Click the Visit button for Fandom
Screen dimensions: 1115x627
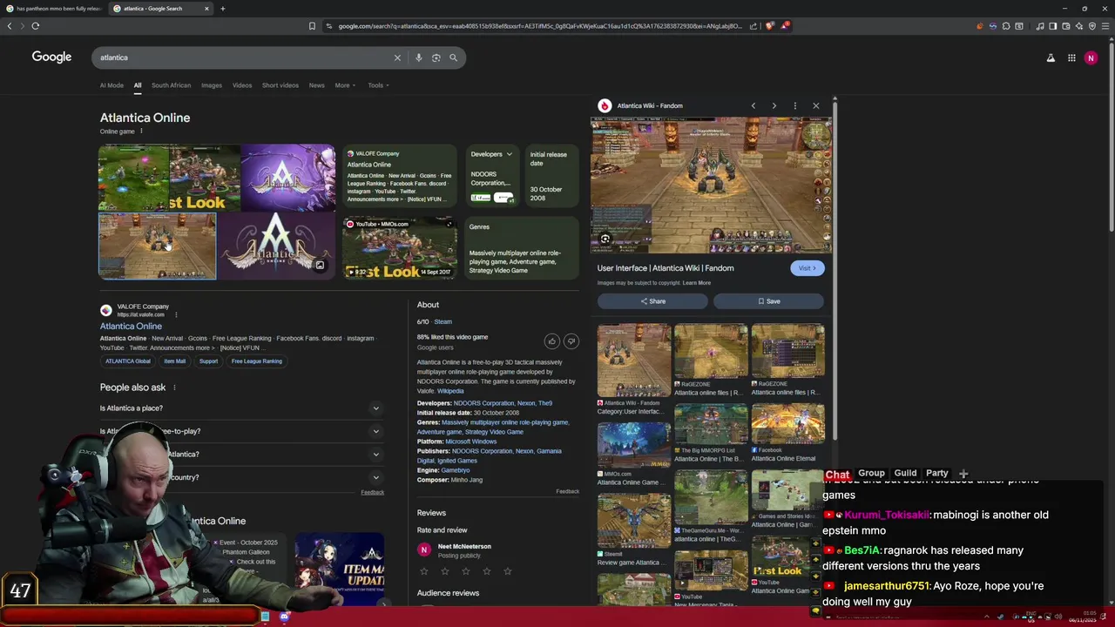click(808, 268)
